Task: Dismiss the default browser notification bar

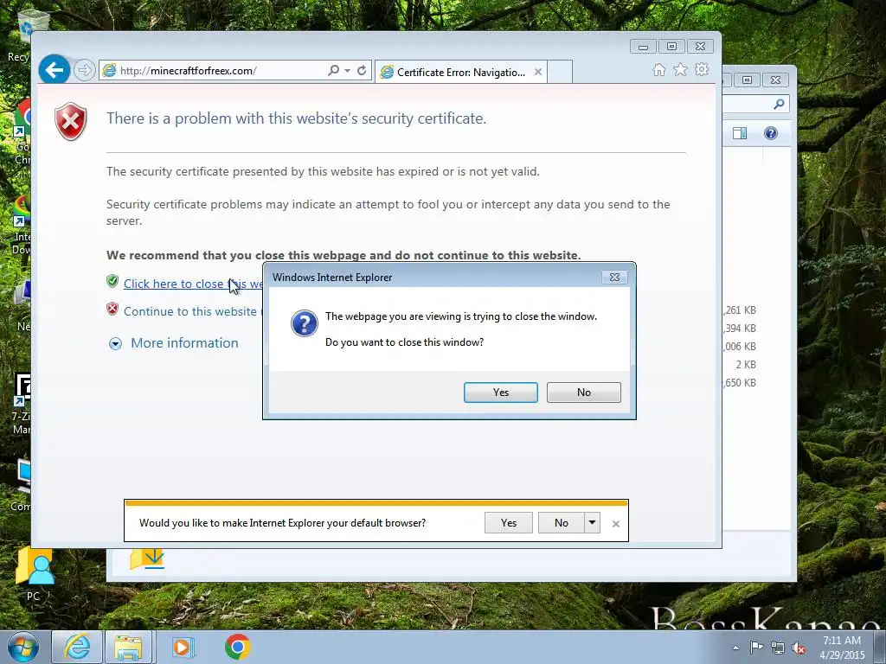Action: [x=616, y=524]
